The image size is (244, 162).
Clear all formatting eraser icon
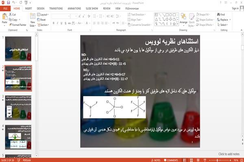89,16
